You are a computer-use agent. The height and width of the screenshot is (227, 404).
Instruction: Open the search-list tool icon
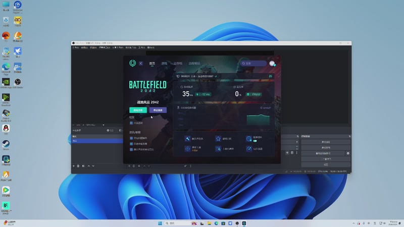pyautogui.click(x=218, y=149)
